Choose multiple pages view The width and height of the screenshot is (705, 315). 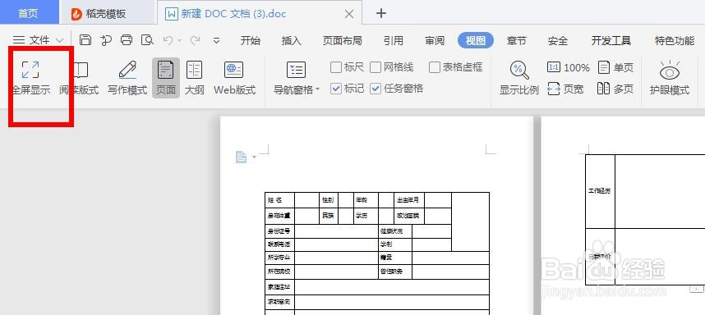tap(615, 89)
